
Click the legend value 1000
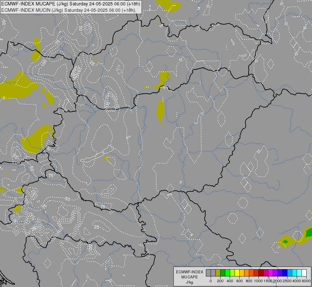[x=258, y=281]
